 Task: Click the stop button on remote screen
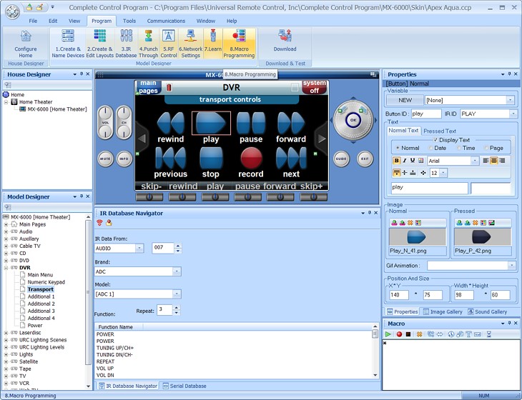211,159
